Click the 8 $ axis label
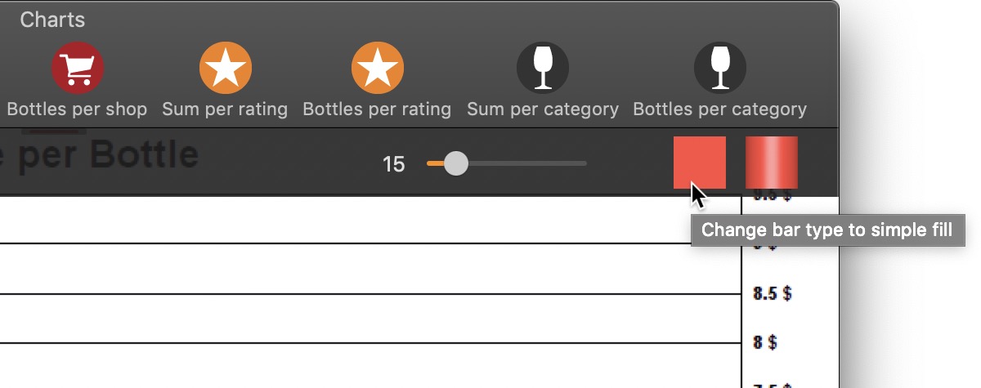 (x=764, y=341)
